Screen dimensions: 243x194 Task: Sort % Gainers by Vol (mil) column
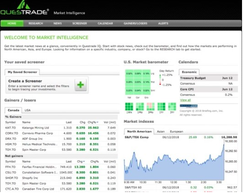click(x=109, y=122)
